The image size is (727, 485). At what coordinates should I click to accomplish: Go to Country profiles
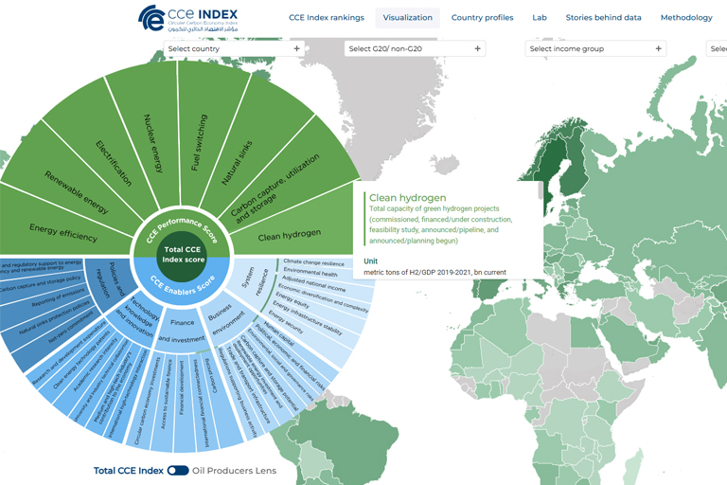click(482, 17)
